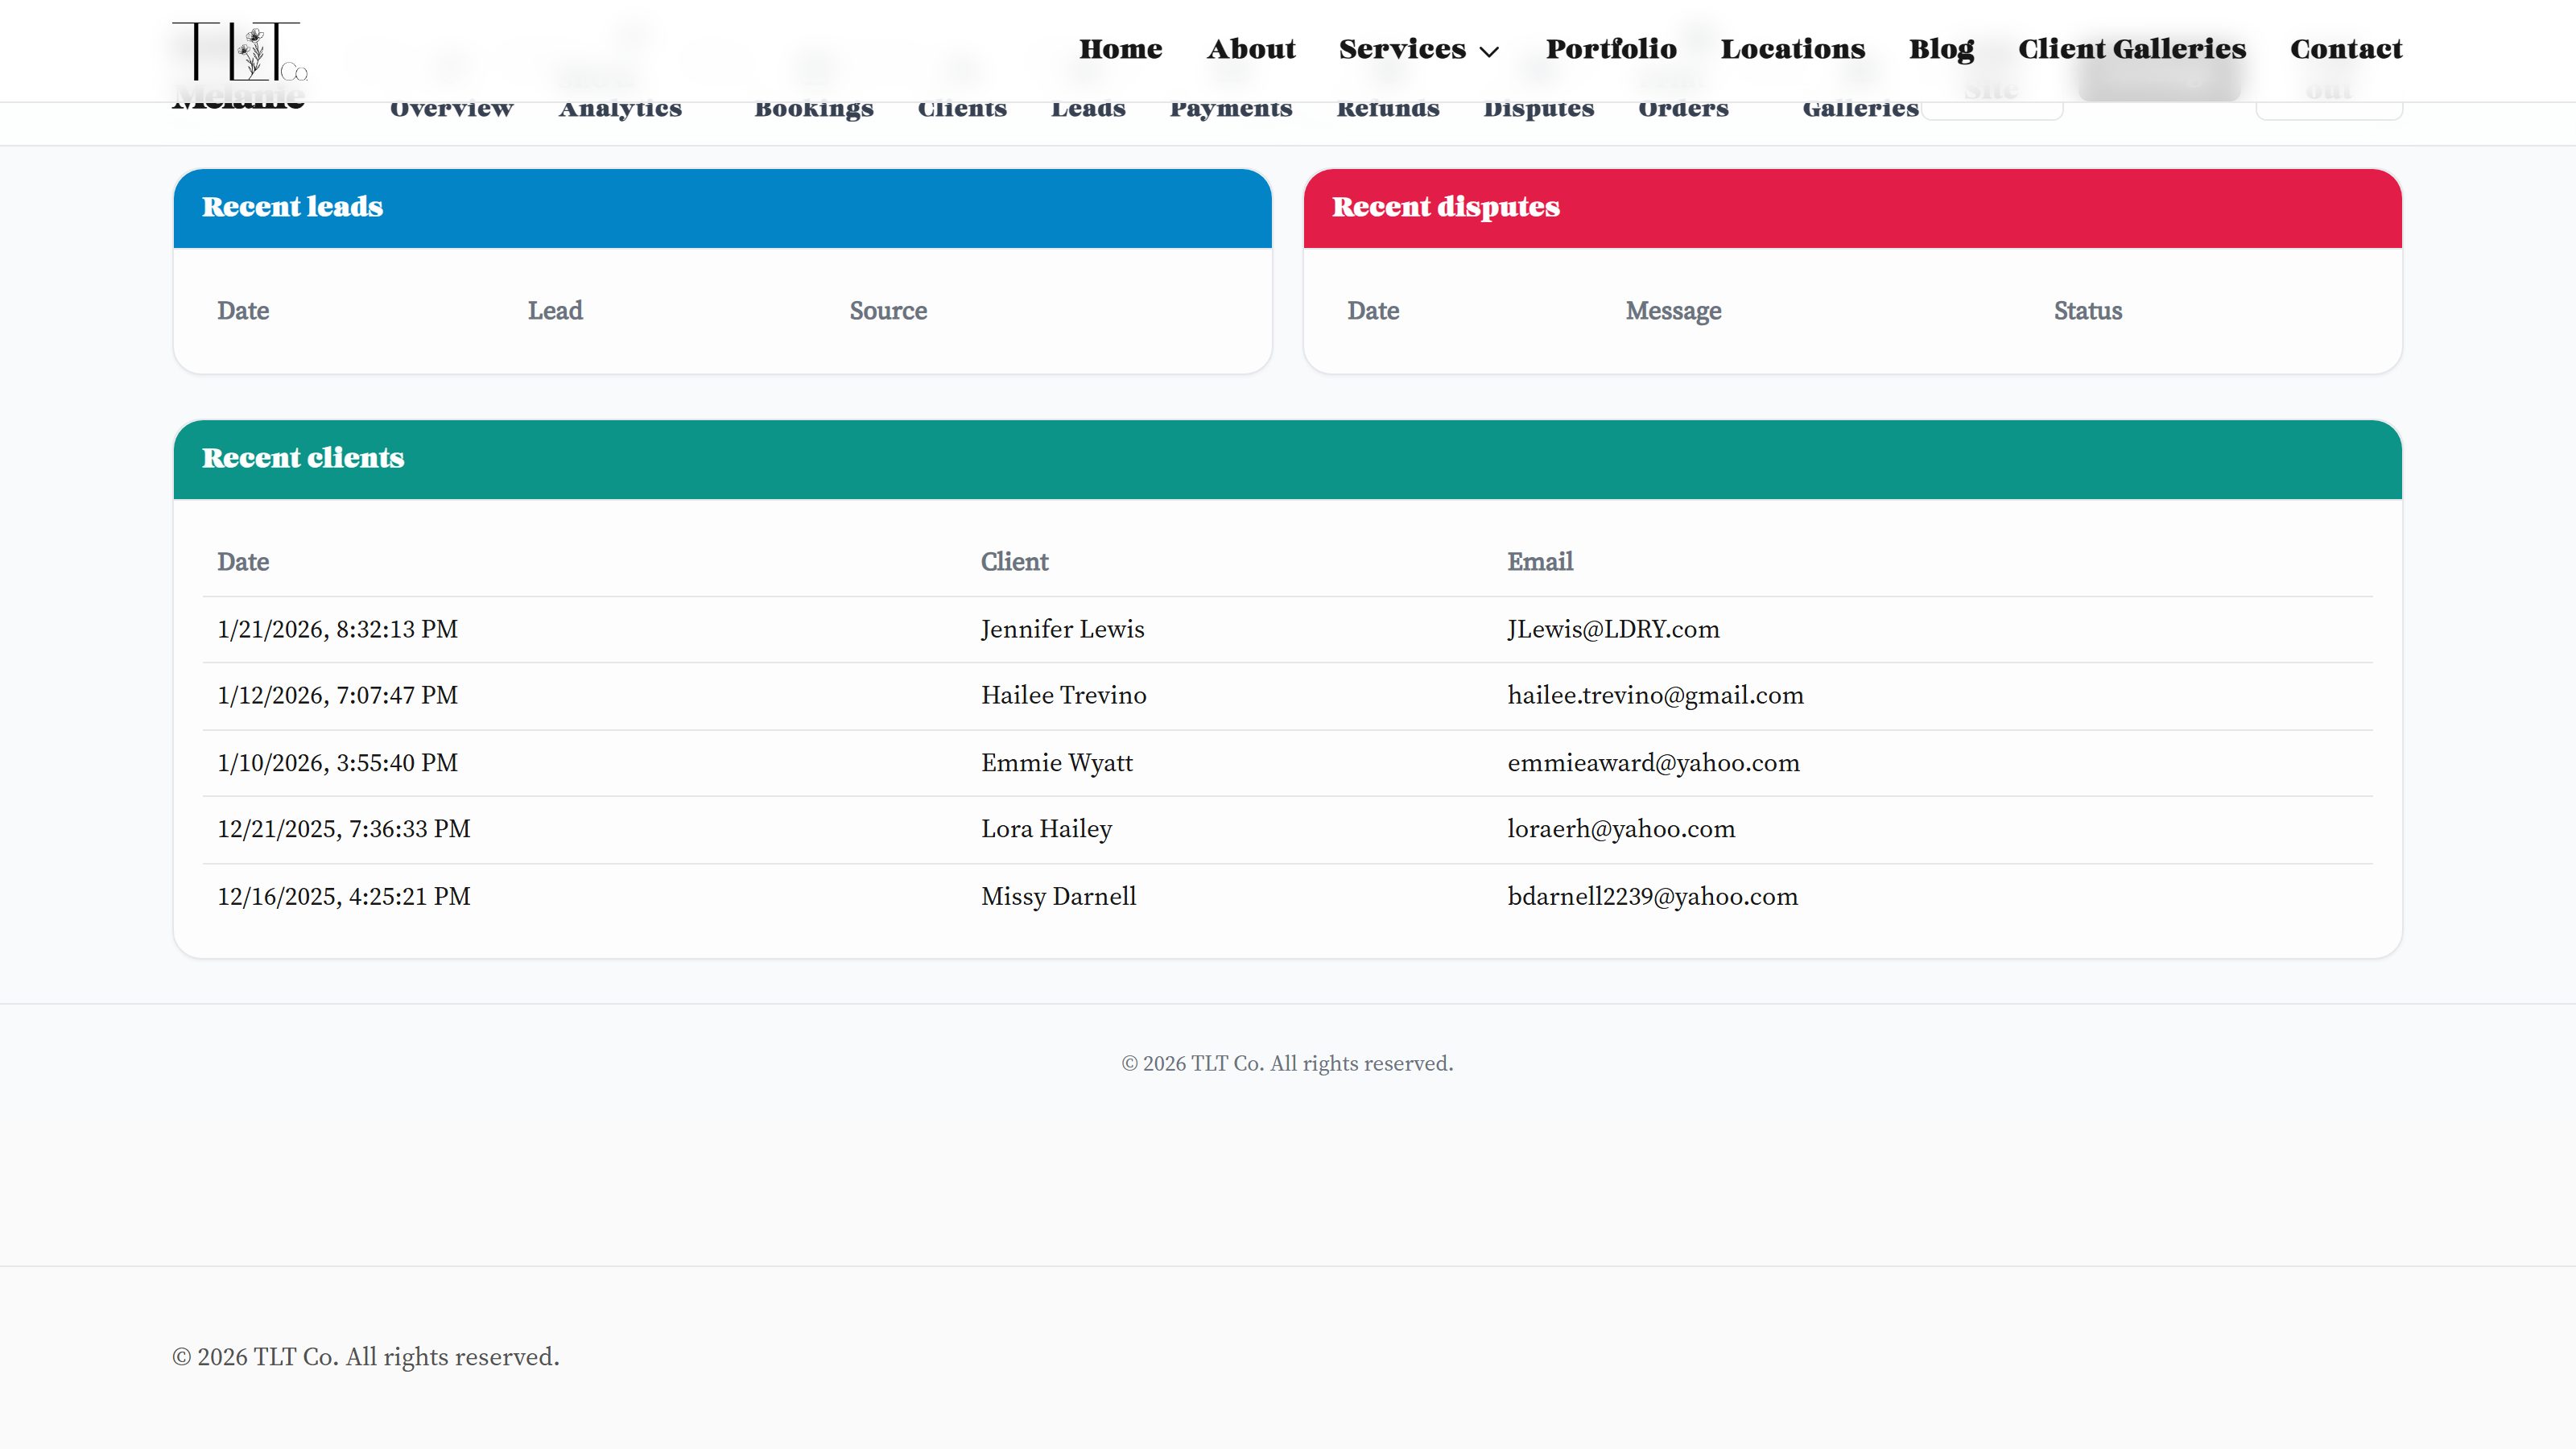Viewport: 2576px width, 1449px height.
Task: Select JLewis@LDRY.com email address
Action: [1612, 629]
